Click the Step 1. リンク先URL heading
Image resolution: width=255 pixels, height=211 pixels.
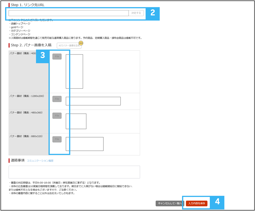[x=27, y=5]
